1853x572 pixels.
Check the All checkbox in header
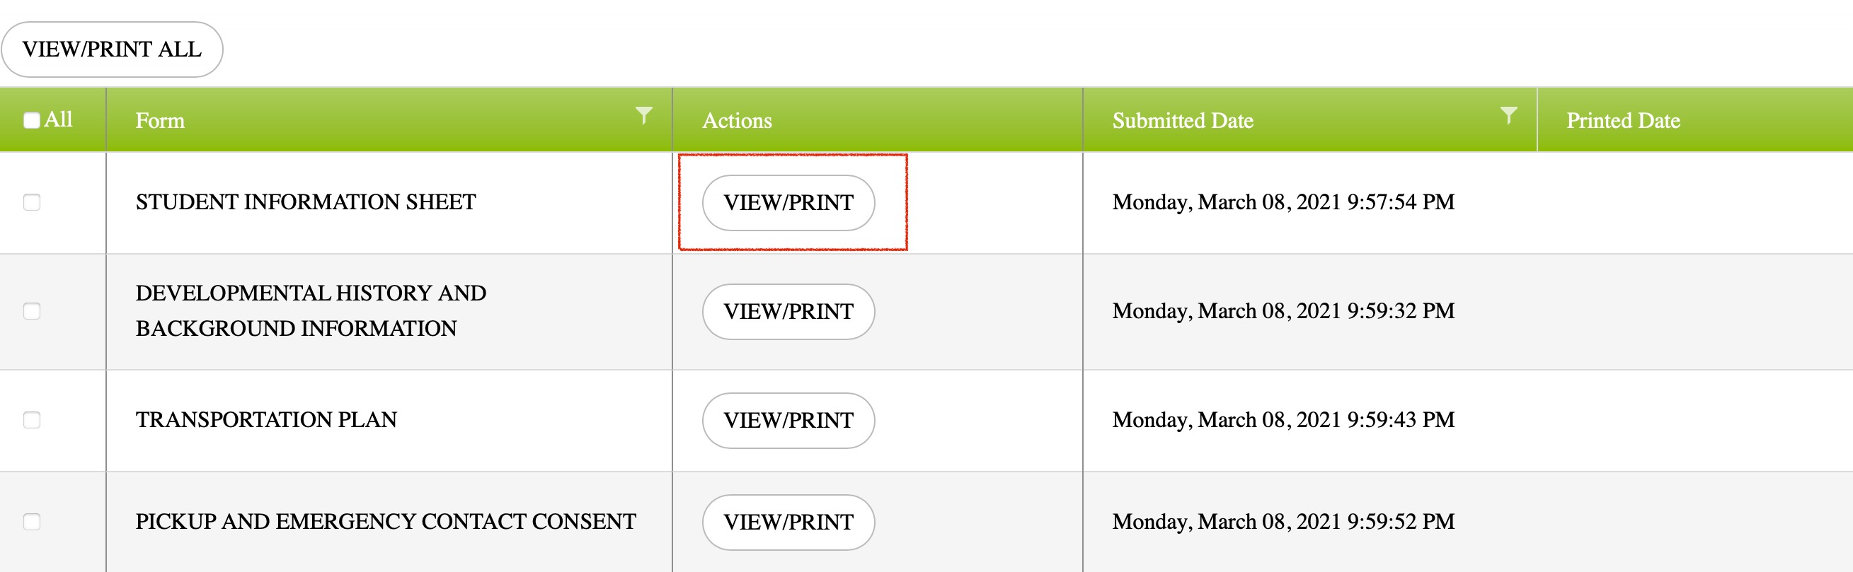pos(32,120)
